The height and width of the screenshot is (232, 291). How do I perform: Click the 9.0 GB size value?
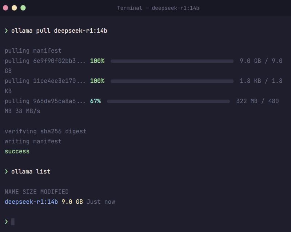(72, 202)
